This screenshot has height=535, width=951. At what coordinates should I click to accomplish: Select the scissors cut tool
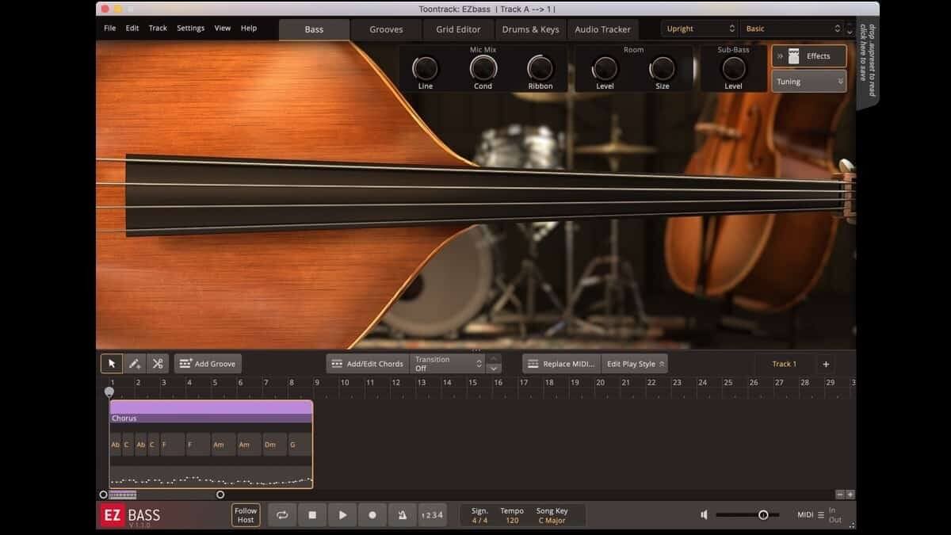point(156,363)
